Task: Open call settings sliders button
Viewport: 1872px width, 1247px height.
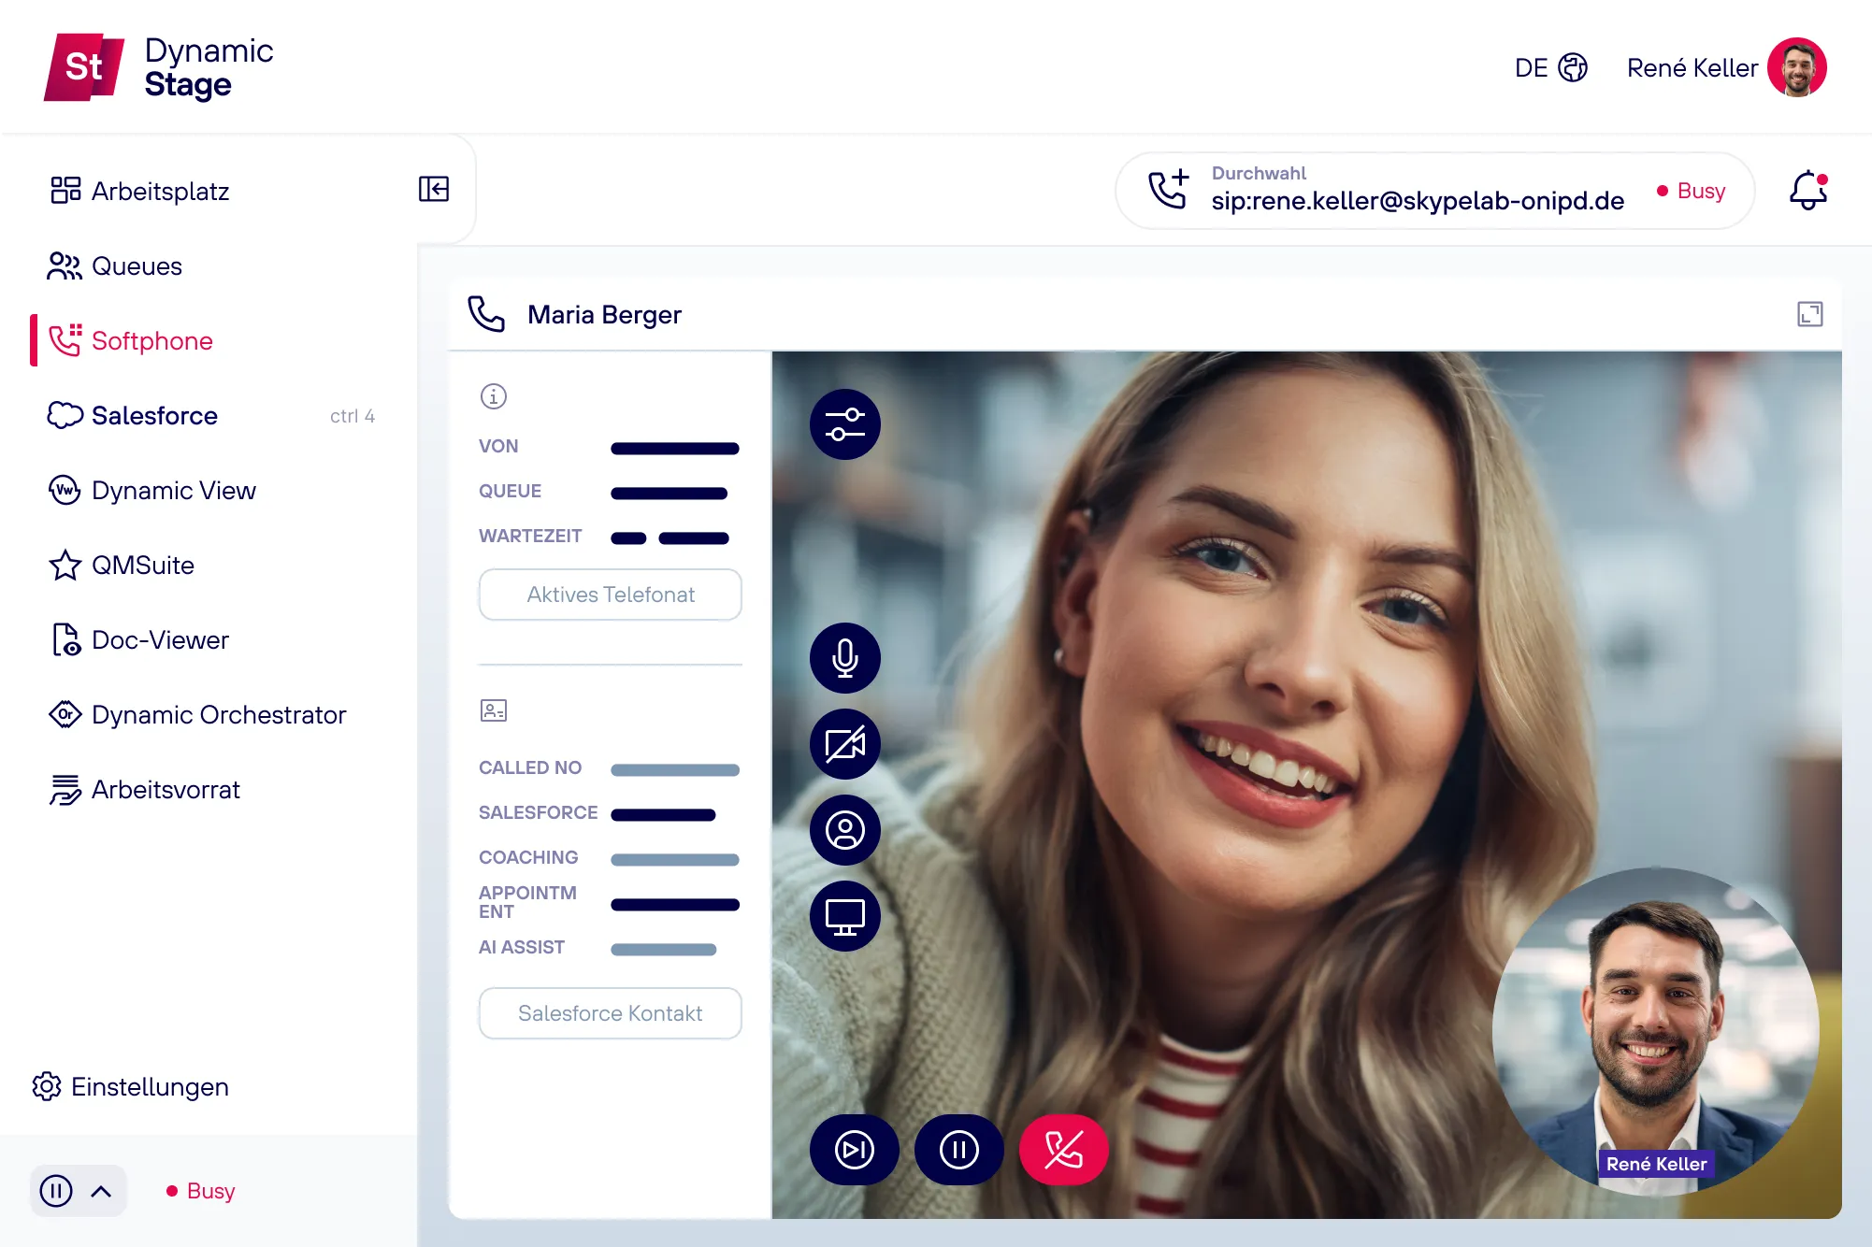Action: (x=845, y=424)
